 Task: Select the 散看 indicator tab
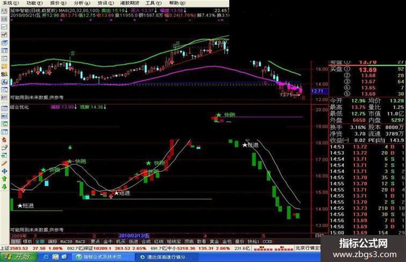(x=201, y=241)
